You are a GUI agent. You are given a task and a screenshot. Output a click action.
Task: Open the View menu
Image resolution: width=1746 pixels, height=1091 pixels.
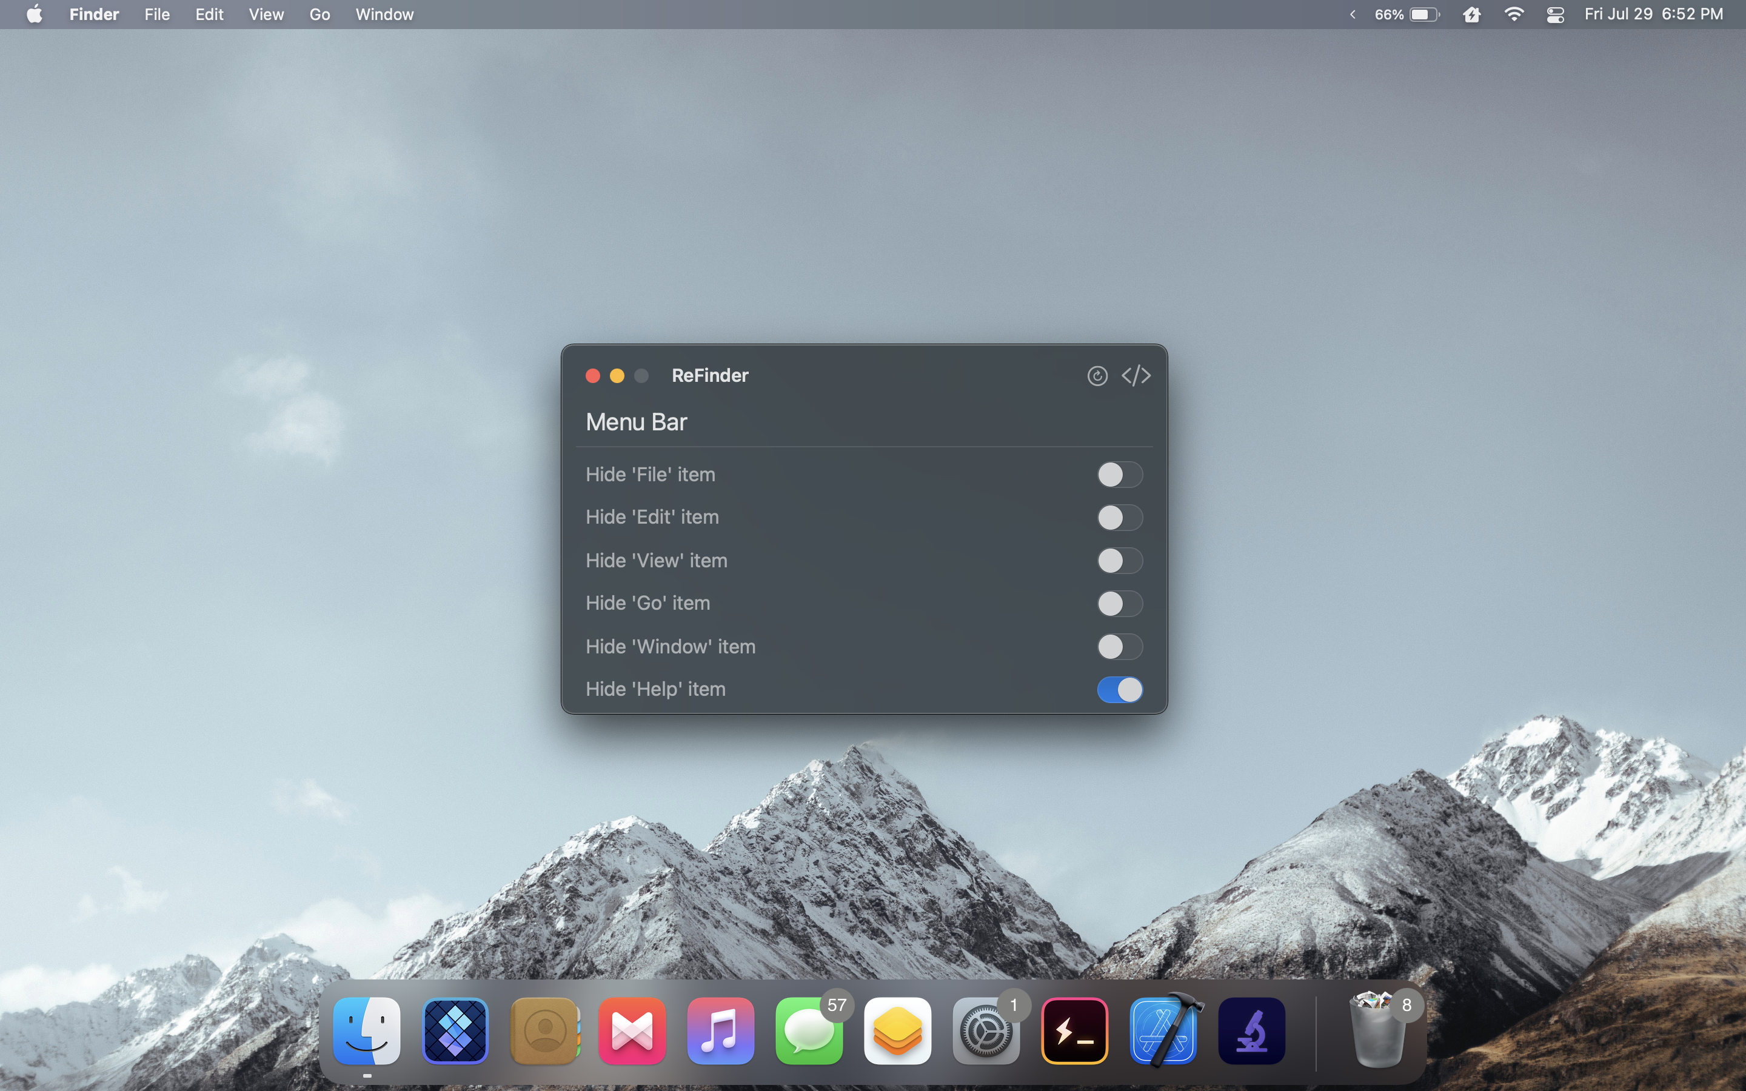(266, 15)
